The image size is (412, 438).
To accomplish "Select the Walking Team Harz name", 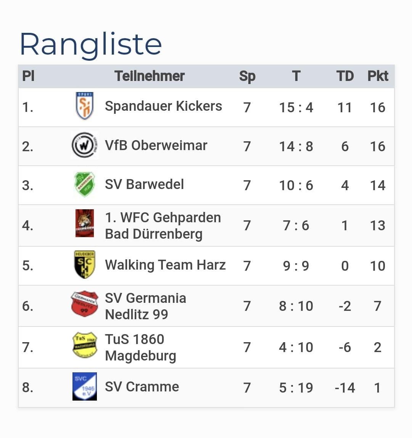I will click(165, 265).
